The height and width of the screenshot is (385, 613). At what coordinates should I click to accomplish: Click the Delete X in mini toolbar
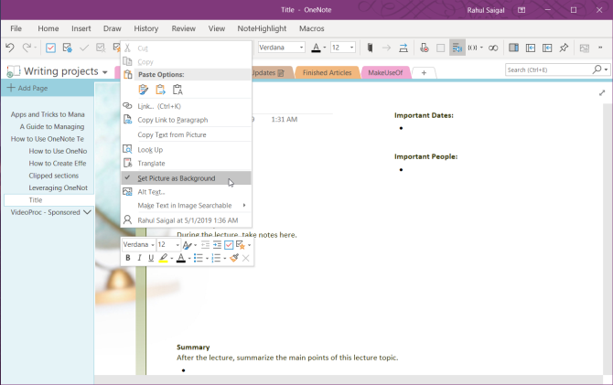point(245,258)
